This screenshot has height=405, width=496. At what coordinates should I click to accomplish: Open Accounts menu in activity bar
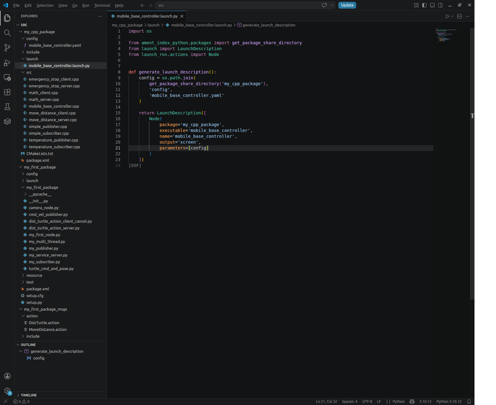7,376
